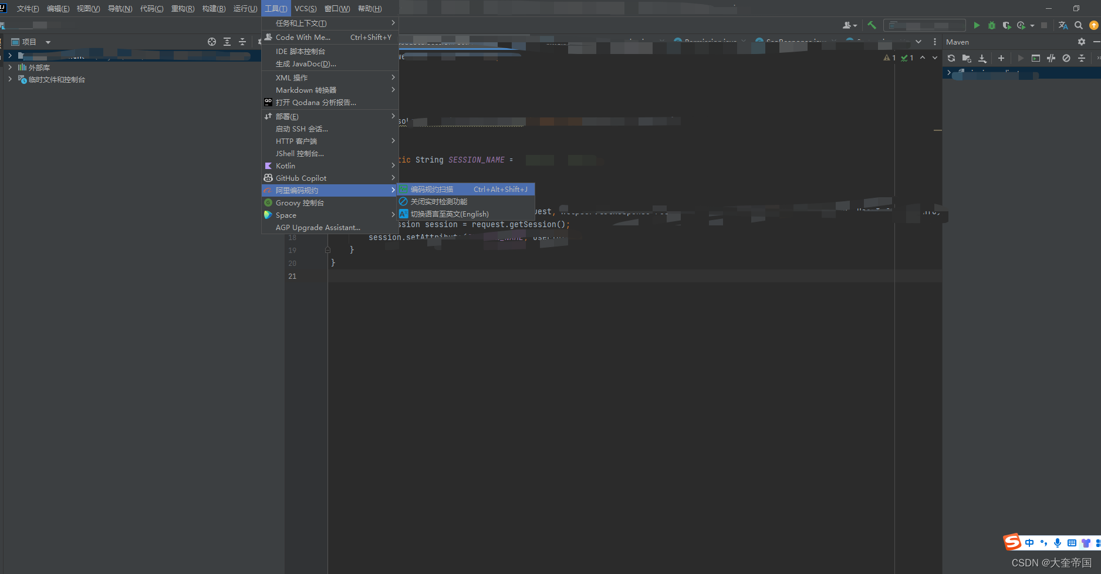
Task: Run with coverage shield icon
Action: (x=1007, y=25)
